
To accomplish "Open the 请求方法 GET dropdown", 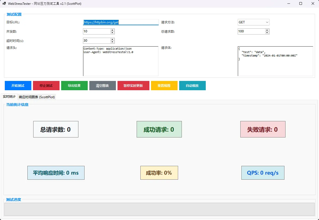I will click(x=253, y=22).
